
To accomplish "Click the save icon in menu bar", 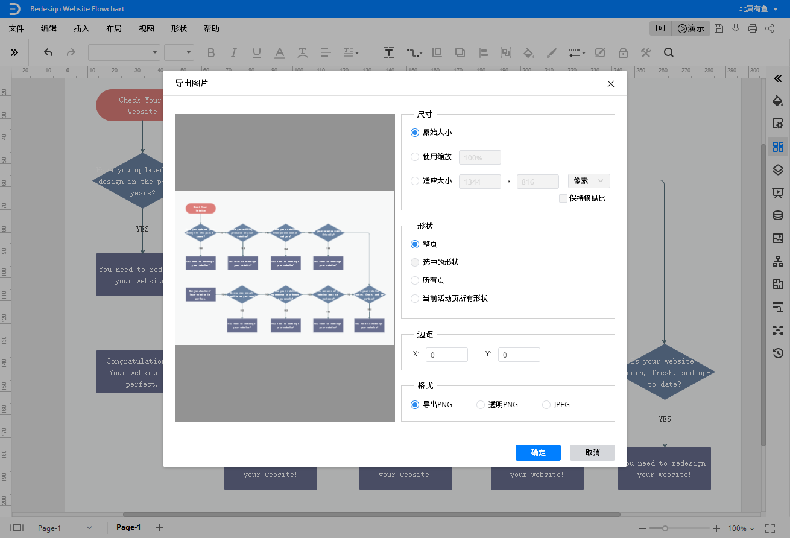I will [719, 28].
